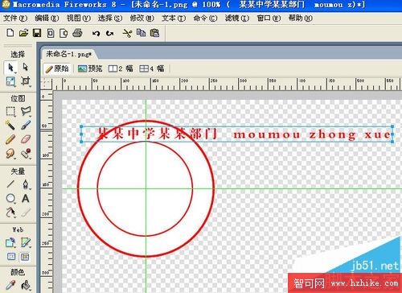The width and height of the screenshot is (402, 293).
Task: Select the Ellipse shape tool
Action: click(x=10, y=199)
